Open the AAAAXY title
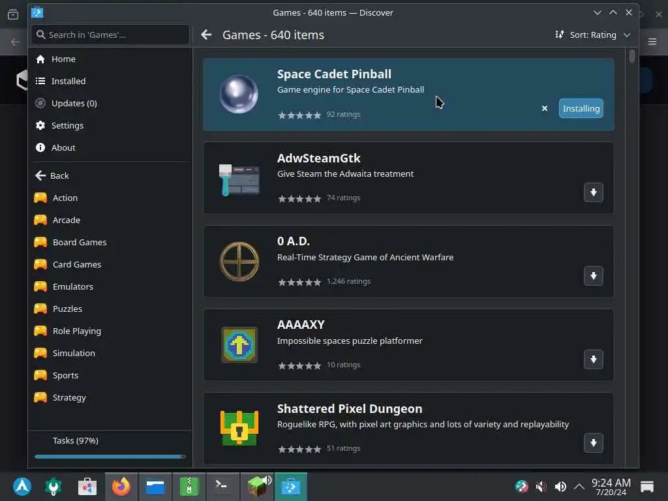The image size is (668, 501). click(x=301, y=325)
